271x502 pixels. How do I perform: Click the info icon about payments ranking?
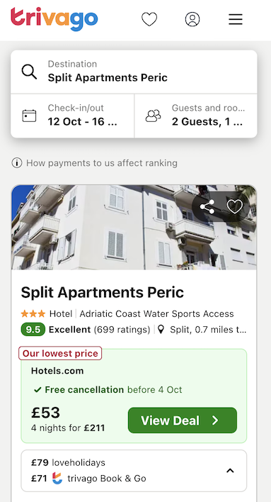click(x=16, y=163)
